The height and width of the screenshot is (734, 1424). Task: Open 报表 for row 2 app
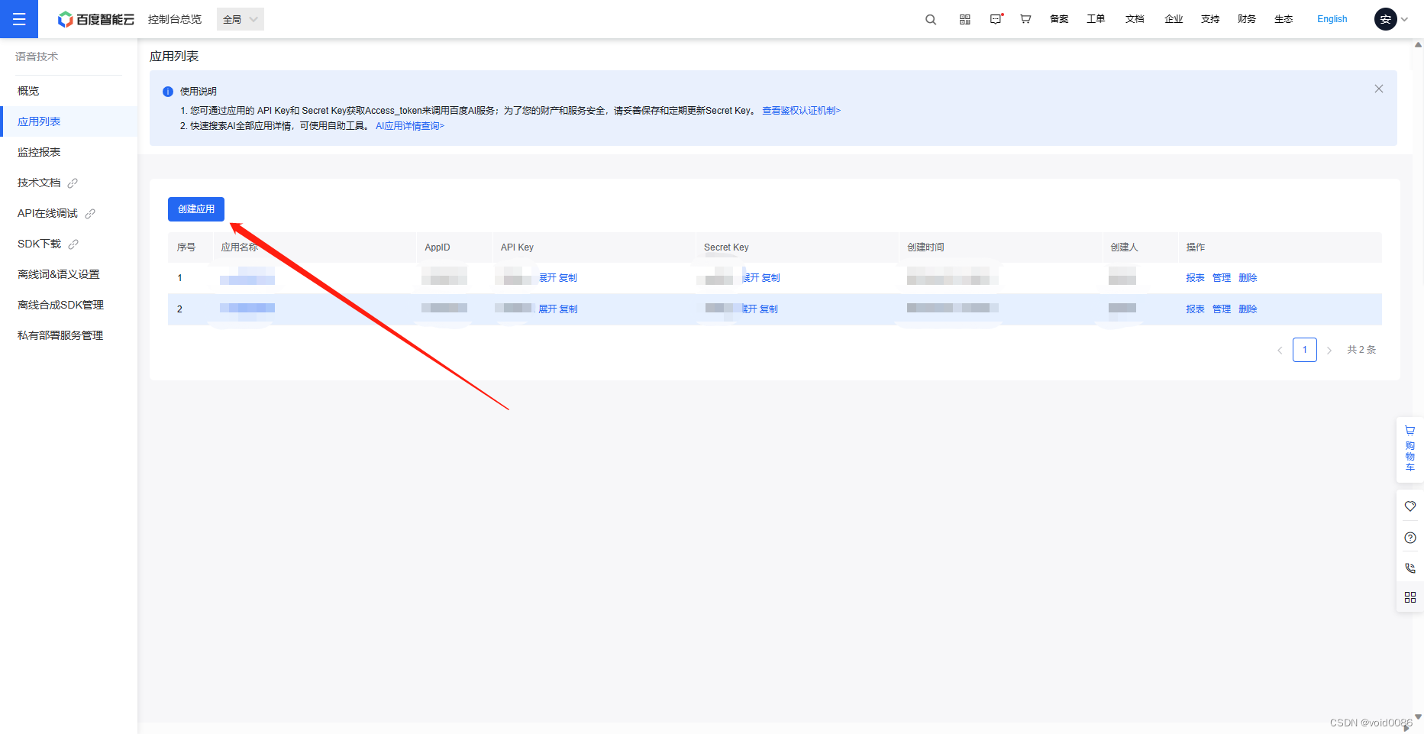coord(1195,309)
